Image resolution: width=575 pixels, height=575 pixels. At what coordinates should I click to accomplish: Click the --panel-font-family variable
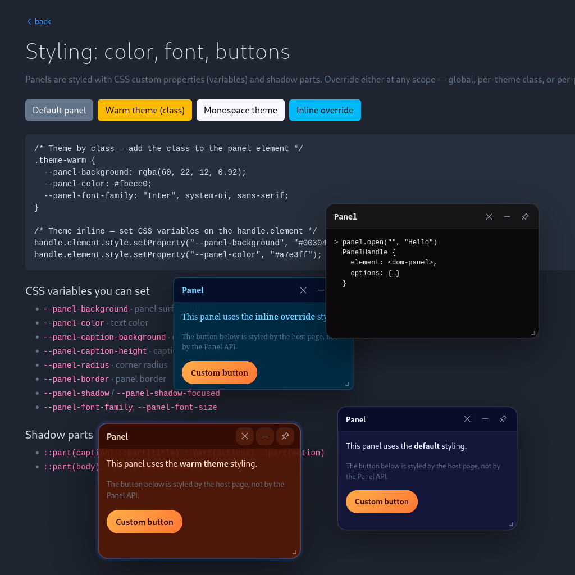(x=88, y=408)
